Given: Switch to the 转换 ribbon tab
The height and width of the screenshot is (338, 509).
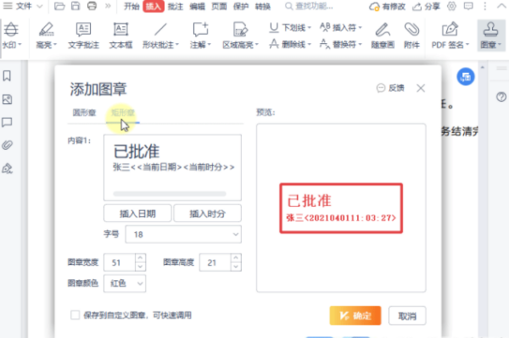Looking at the screenshot, I should click(263, 6).
